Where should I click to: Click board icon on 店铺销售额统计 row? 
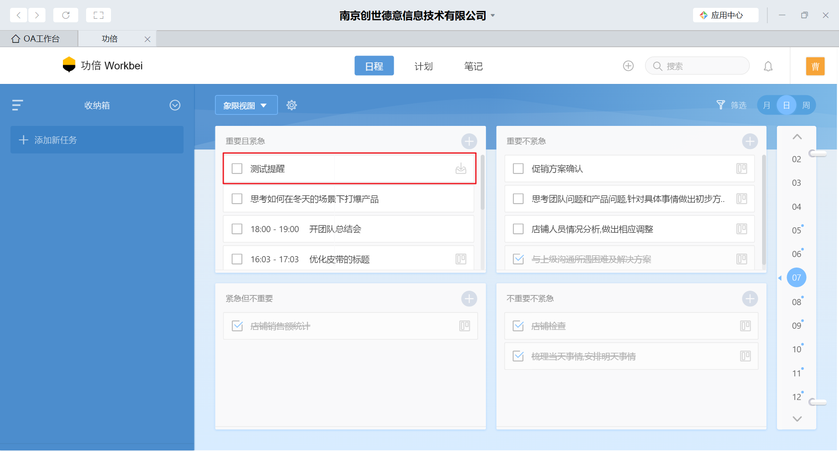pos(465,326)
